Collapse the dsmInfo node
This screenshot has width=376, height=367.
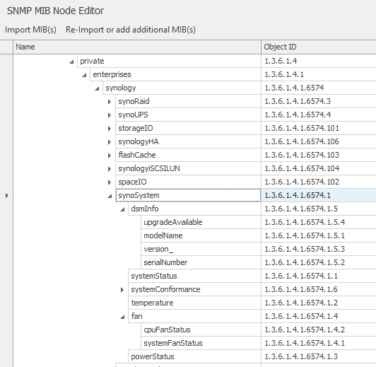tap(122, 209)
